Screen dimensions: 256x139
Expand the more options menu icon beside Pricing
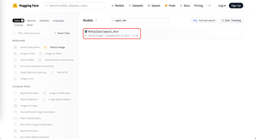click(x=209, y=5)
